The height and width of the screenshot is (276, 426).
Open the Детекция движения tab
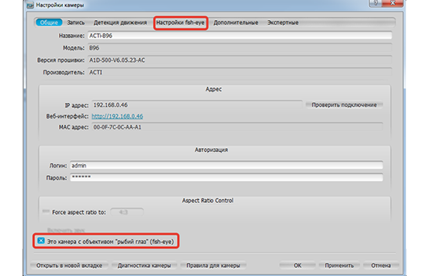tap(120, 23)
